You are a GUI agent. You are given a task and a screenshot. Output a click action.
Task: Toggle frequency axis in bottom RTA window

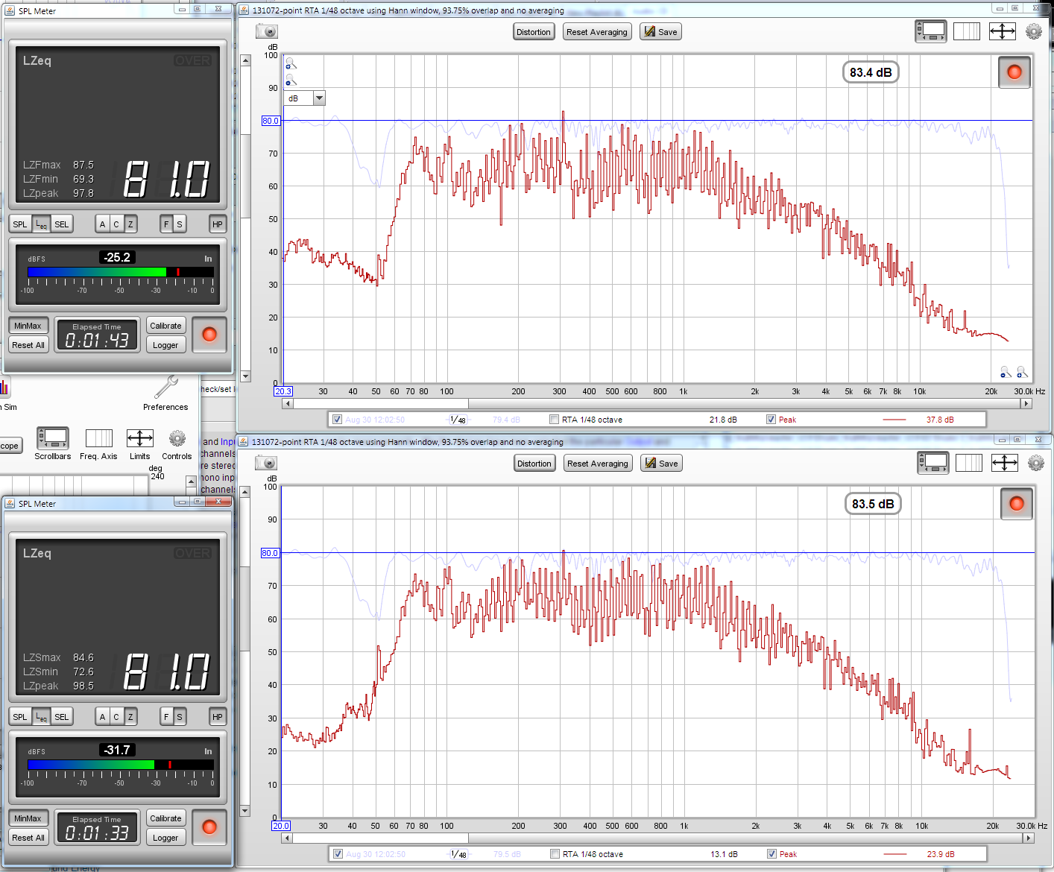pyautogui.click(x=969, y=463)
